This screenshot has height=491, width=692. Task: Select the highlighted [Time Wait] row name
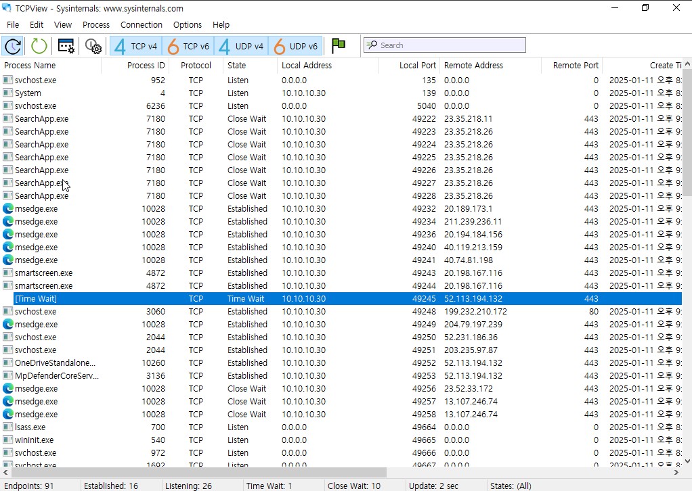click(x=36, y=298)
